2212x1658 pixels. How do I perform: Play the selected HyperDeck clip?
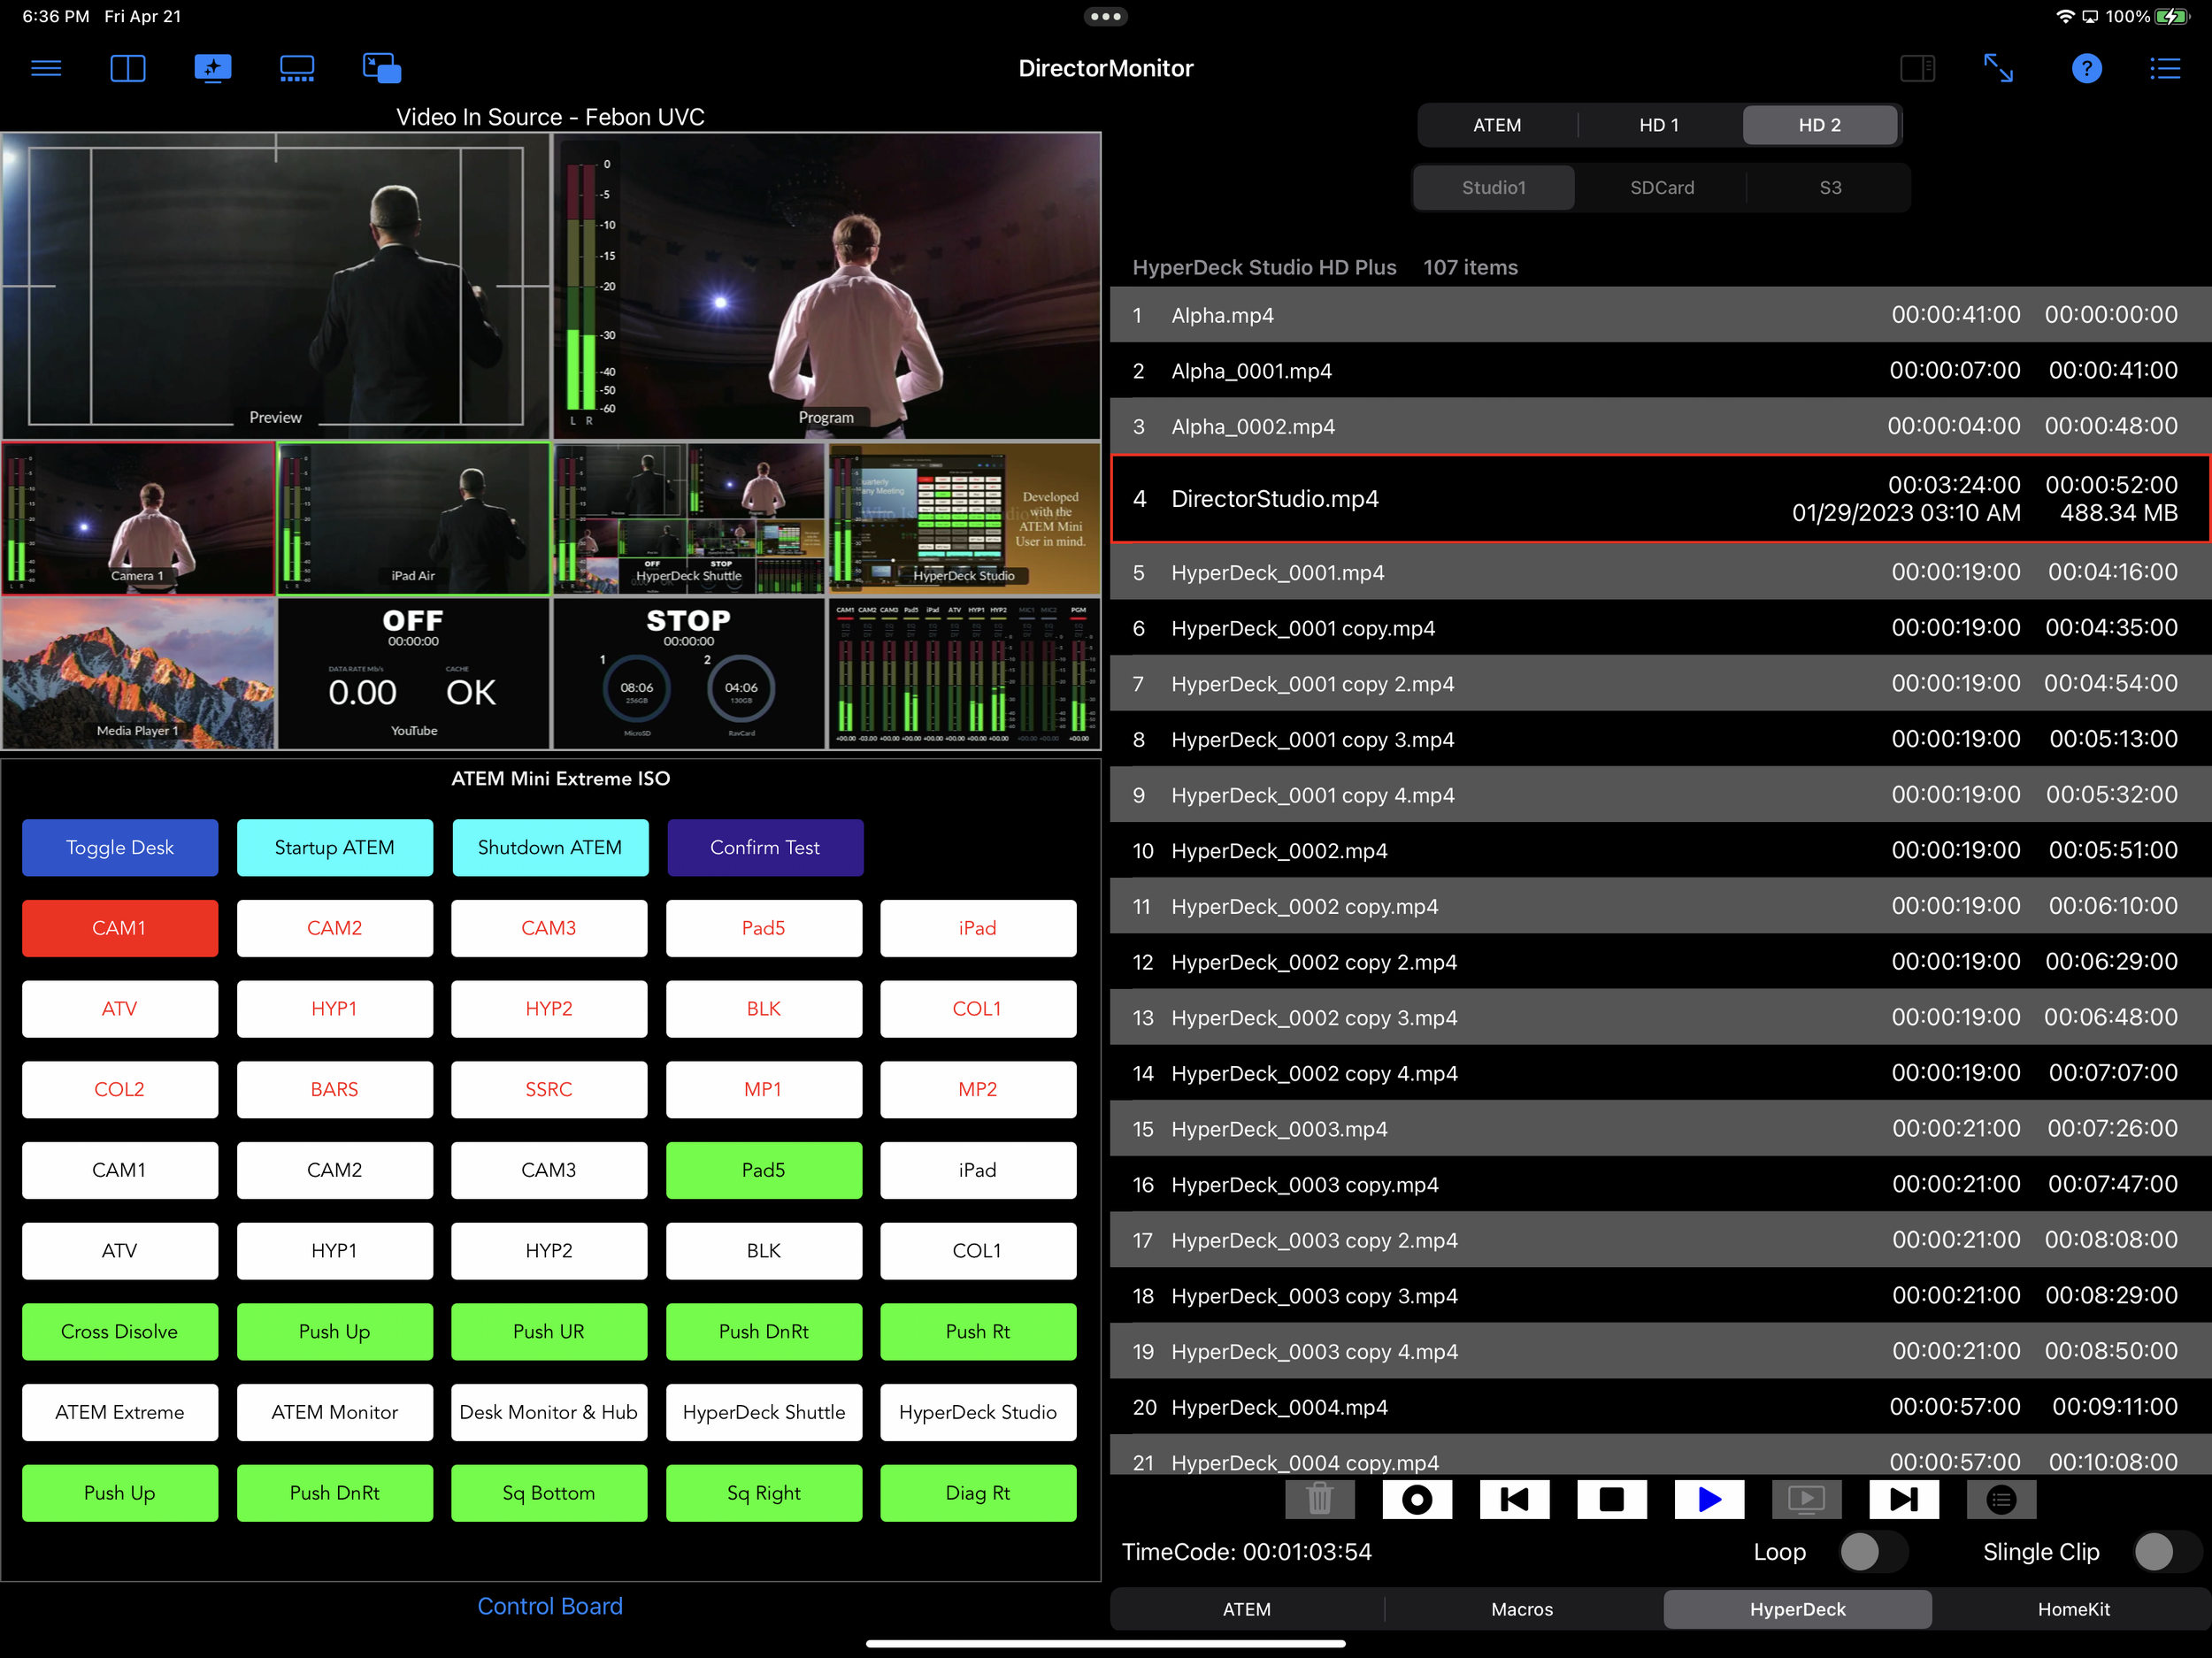click(x=1709, y=1499)
